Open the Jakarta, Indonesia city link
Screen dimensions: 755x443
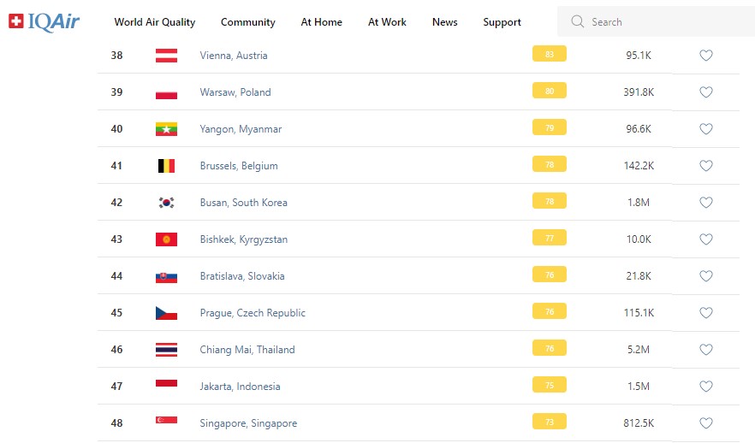(x=240, y=387)
